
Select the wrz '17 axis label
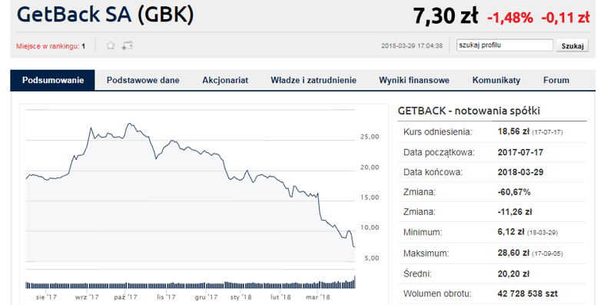(87, 297)
